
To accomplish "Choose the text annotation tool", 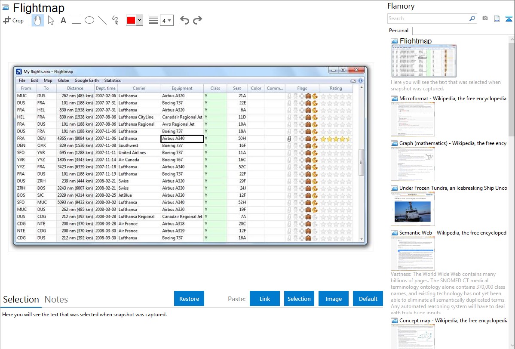I will point(63,20).
